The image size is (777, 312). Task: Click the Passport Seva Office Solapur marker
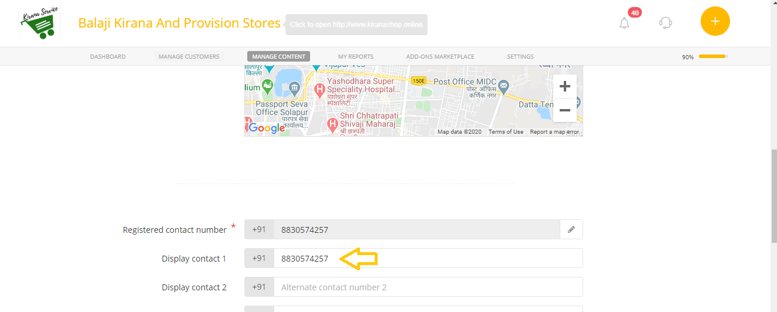294,89
